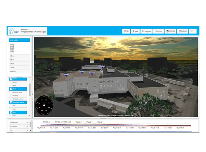Click the layer list scrollbar thumb
This screenshot has height=152, width=206.
tap(30, 90)
